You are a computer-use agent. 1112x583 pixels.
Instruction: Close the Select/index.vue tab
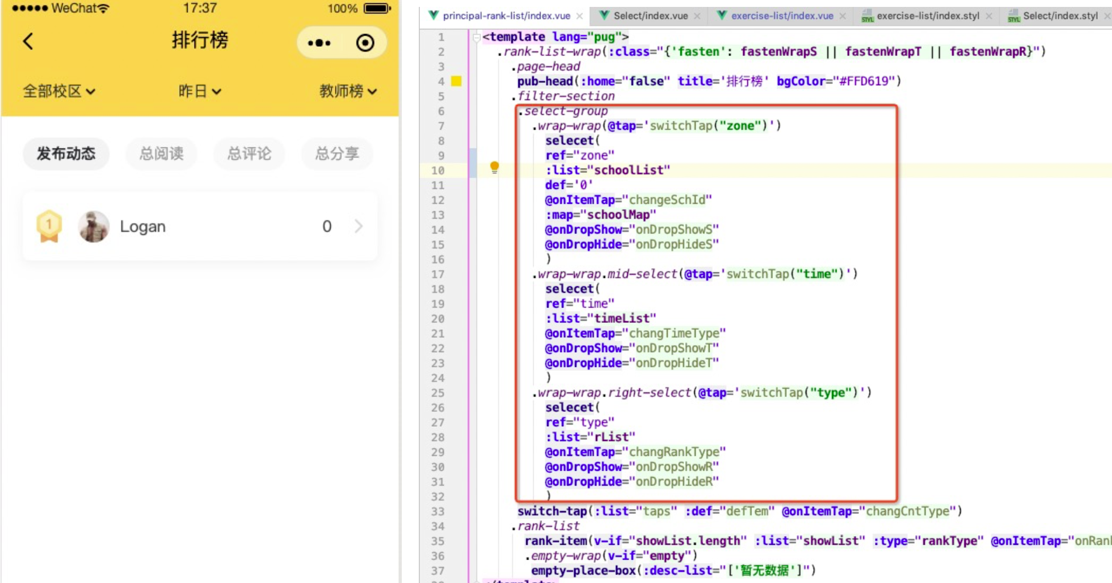click(x=697, y=16)
